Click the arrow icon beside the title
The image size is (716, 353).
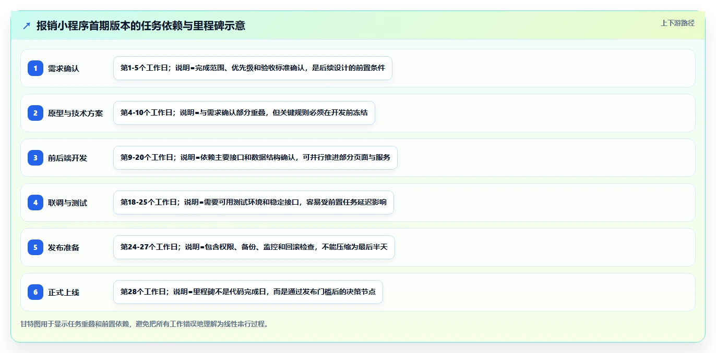click(x=27, y=26)
